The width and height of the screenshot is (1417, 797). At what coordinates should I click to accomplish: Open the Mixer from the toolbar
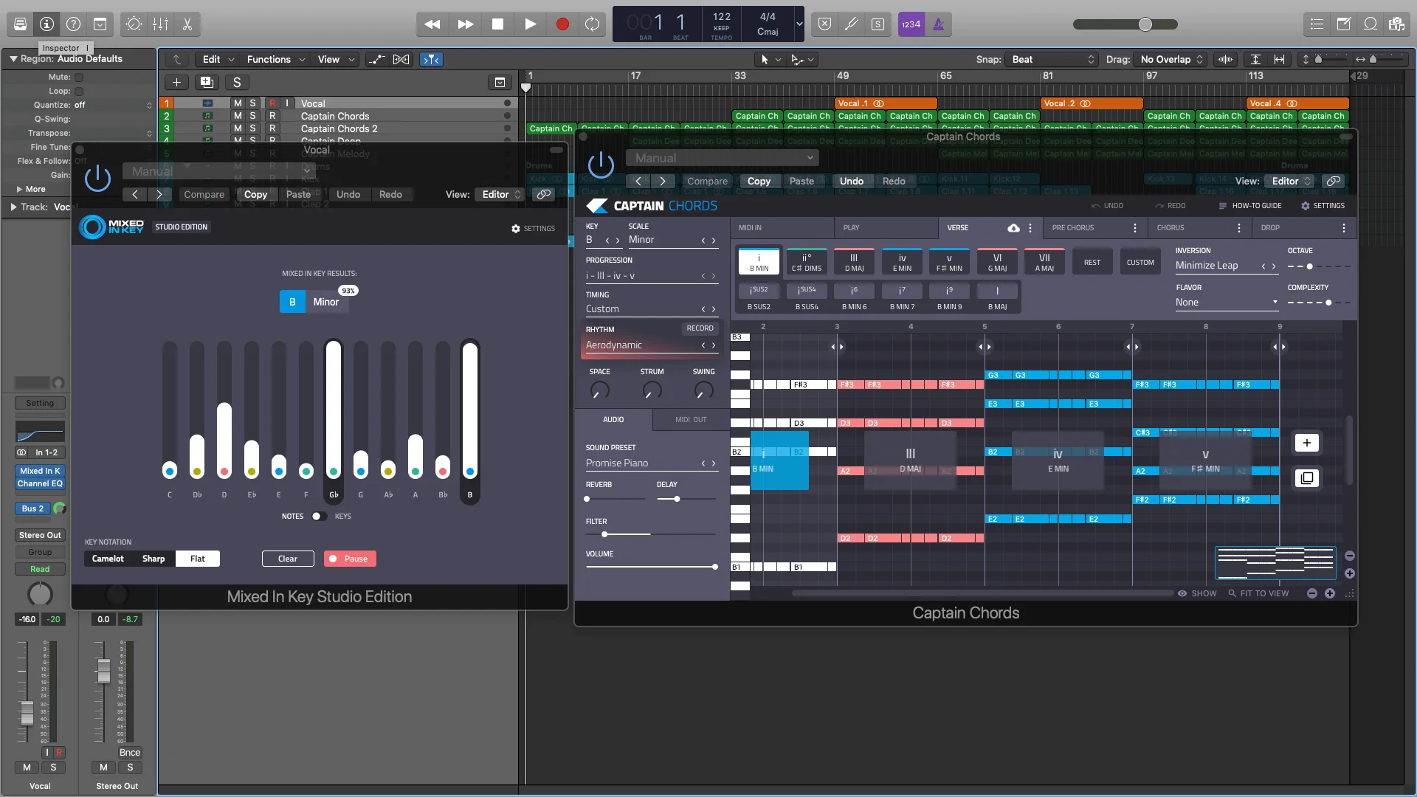point(160,24)
